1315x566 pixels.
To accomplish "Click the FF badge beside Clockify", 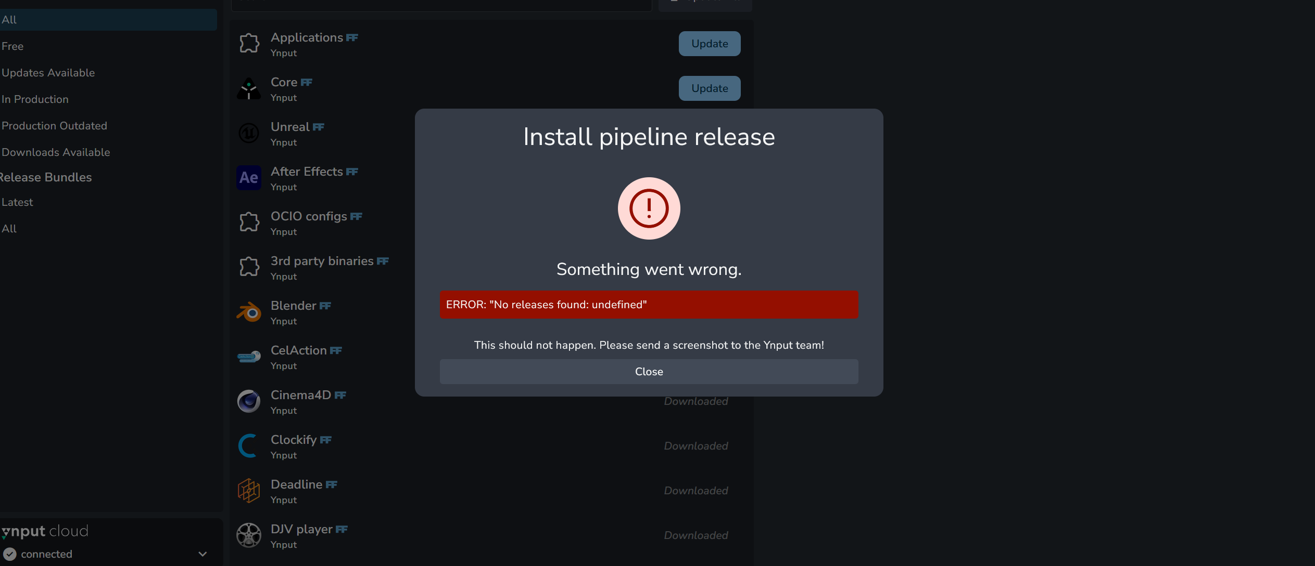I will click(x=325, y=440).
